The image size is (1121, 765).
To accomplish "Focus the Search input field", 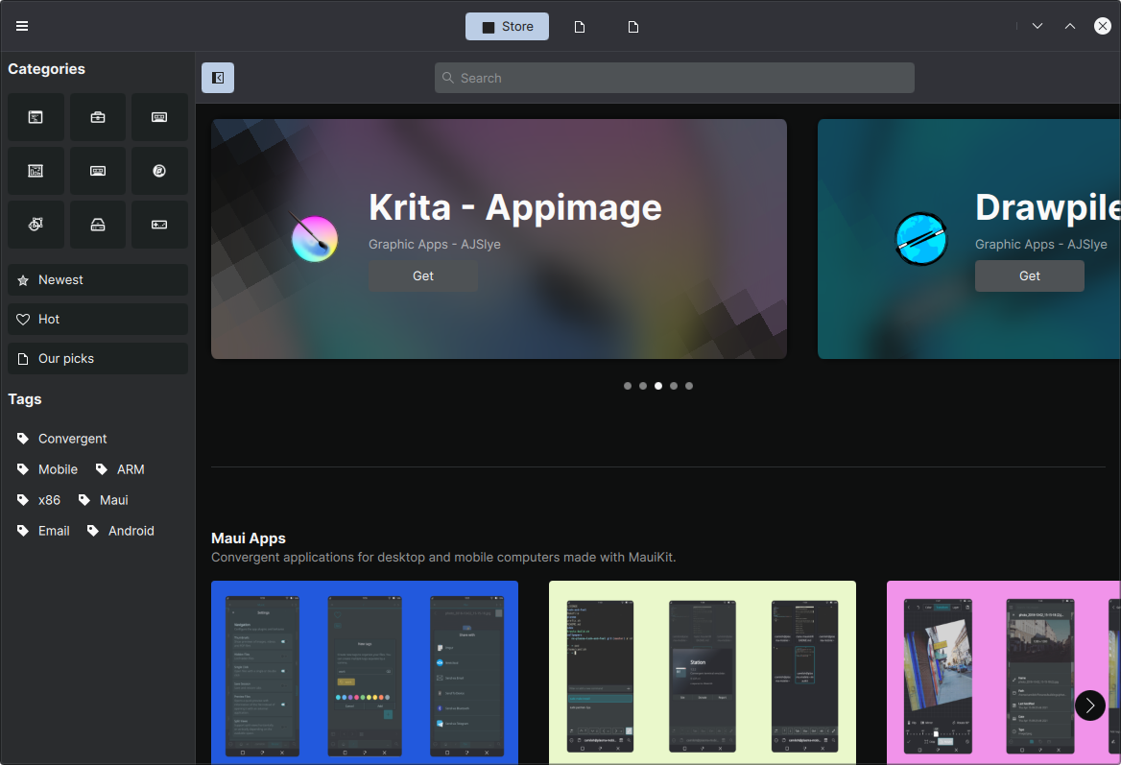I will [674, 78].
